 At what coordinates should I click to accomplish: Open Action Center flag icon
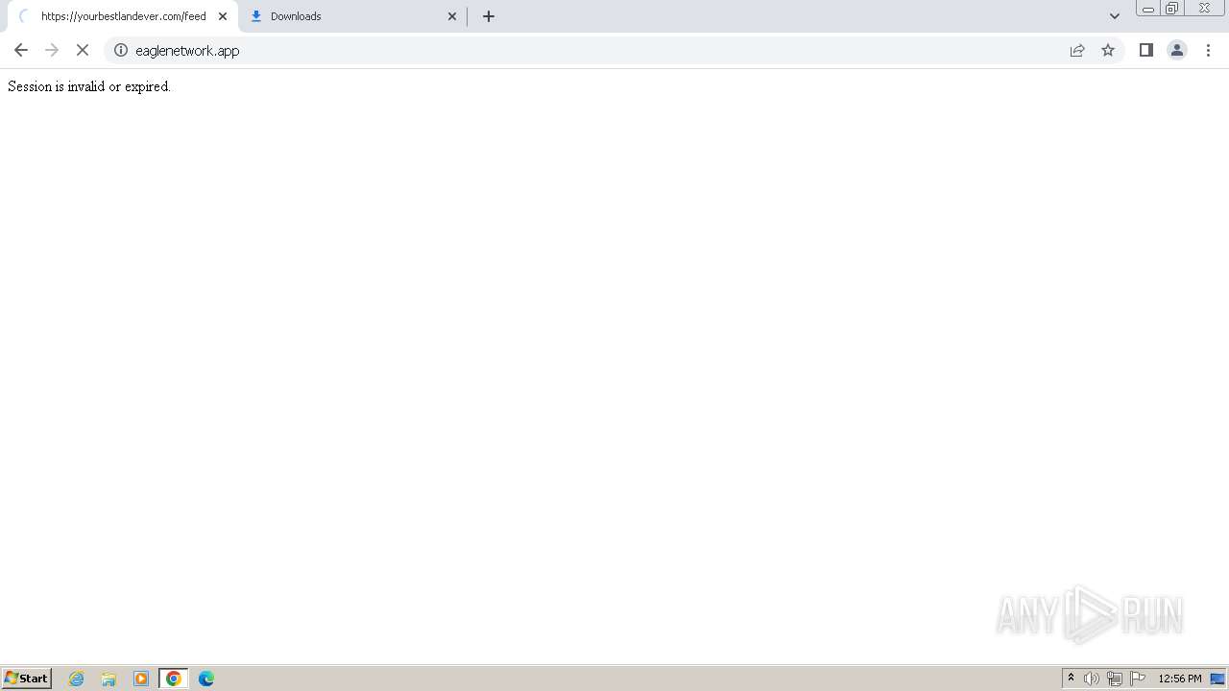tap(1138, 679)
